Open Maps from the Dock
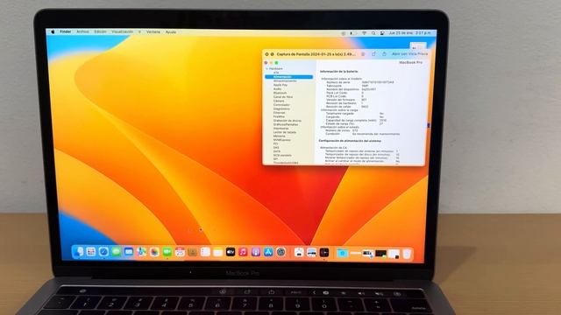 (142, 252)
